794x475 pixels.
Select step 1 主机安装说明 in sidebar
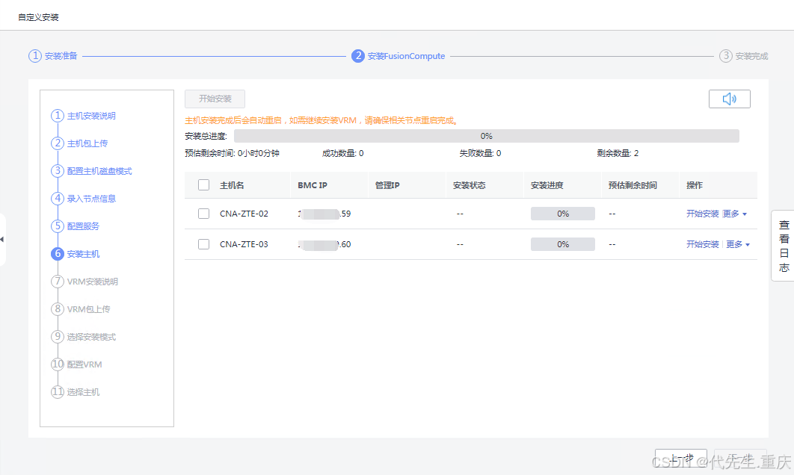click(x=91, y=116)
